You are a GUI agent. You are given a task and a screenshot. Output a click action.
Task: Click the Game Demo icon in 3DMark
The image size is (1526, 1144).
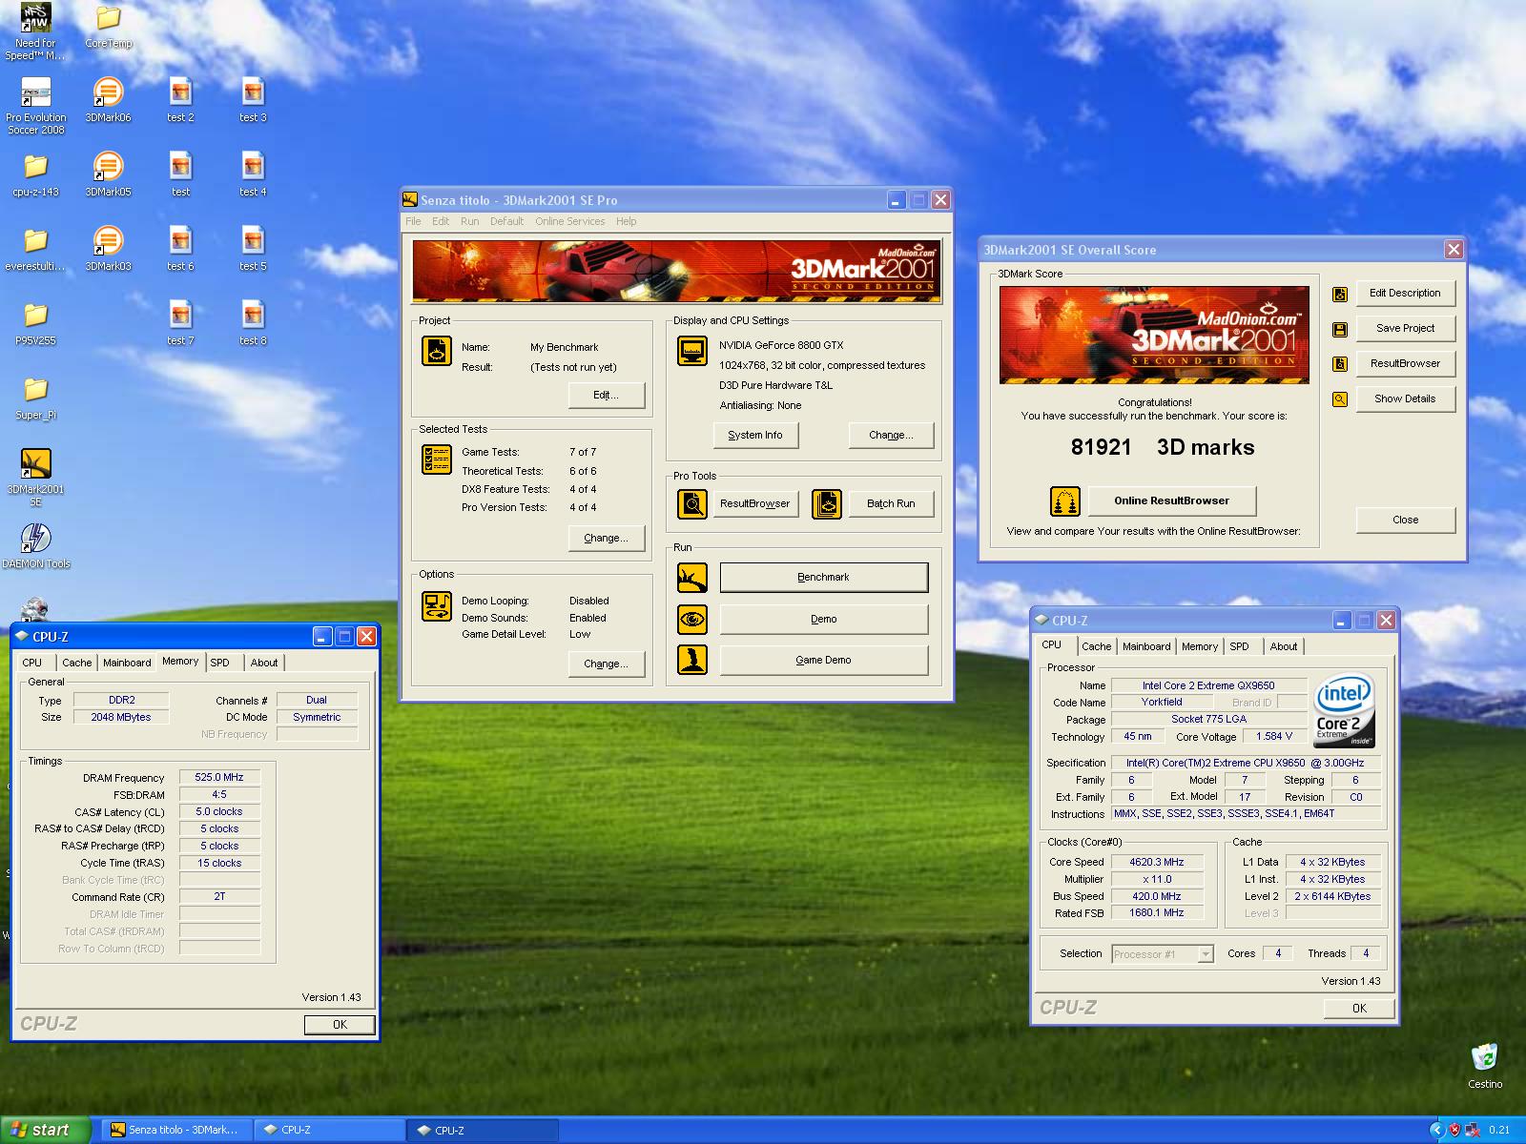pos(692,660)
